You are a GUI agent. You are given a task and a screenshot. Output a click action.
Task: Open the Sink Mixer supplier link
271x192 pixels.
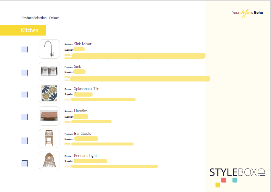click(135, 55)
